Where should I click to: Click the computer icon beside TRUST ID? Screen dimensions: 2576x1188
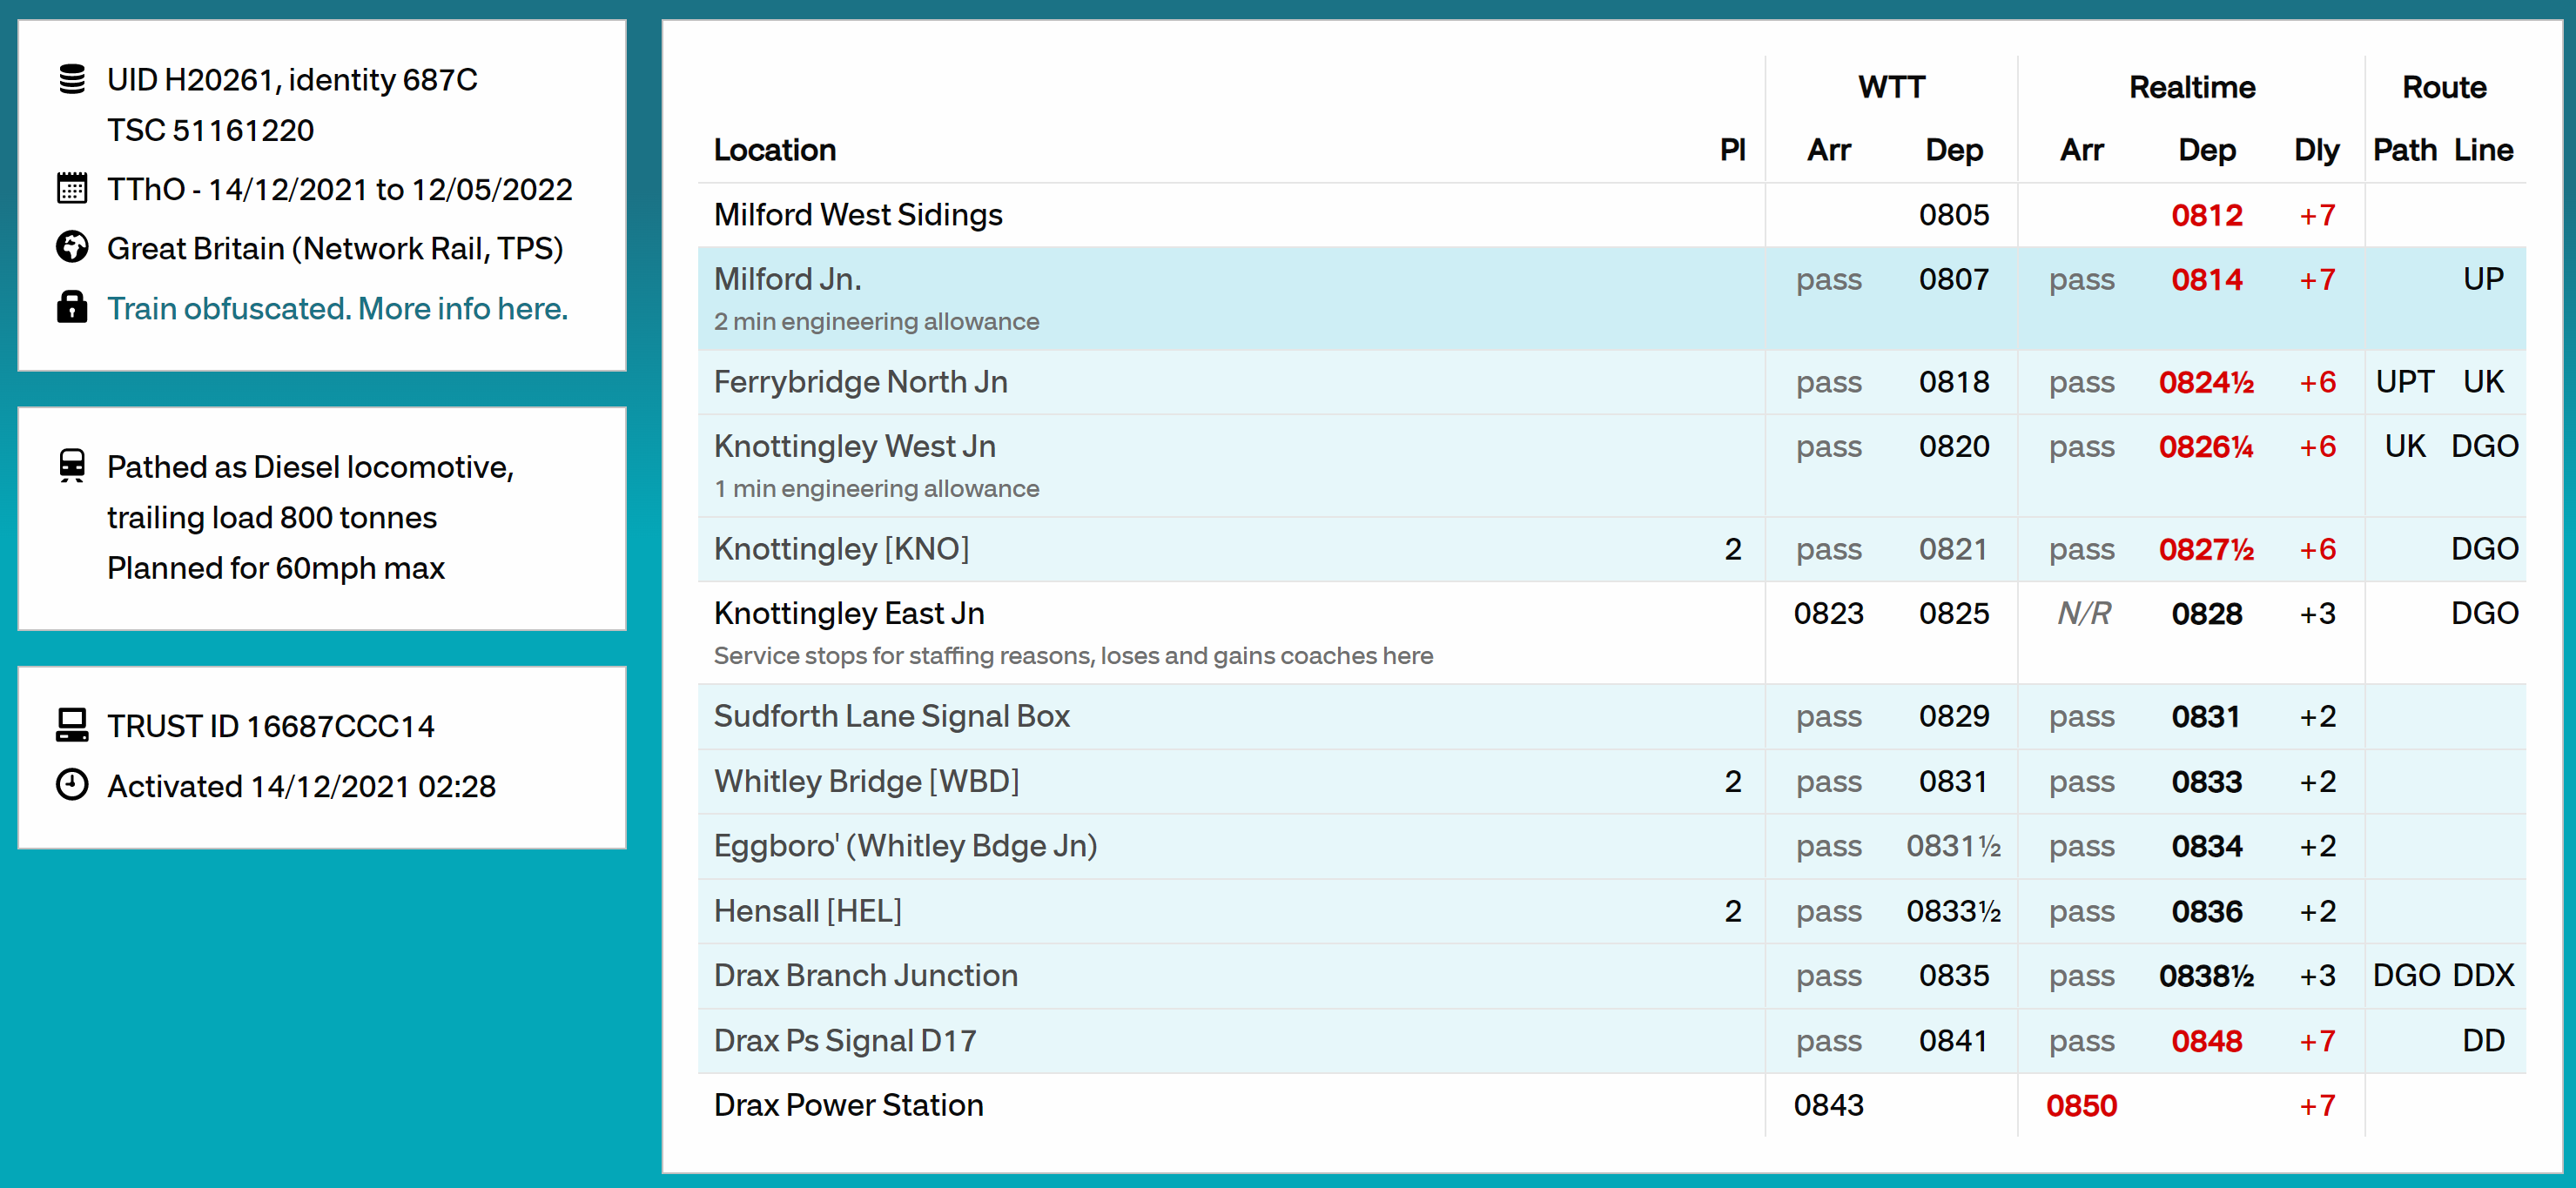point(71,725)
